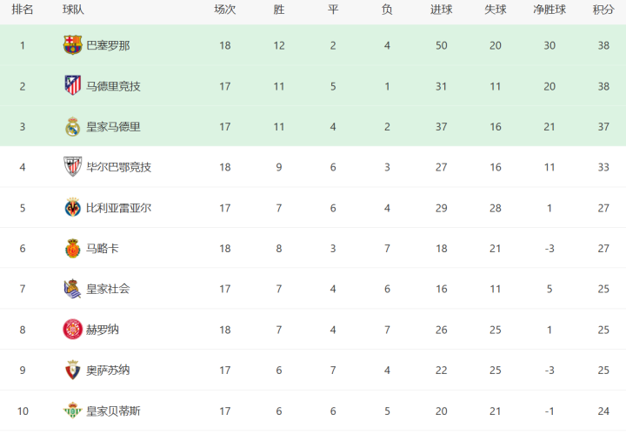Click the 积分 column header
This screenshot has height=434, width=626.
603,10
